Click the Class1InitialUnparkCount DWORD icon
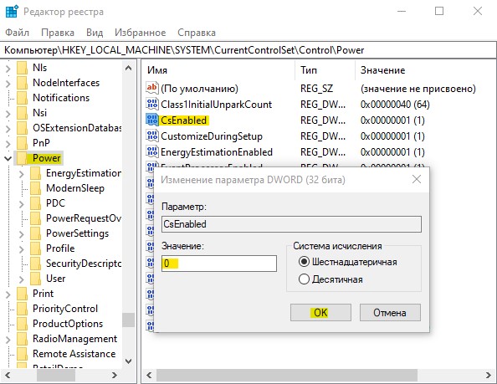Viewport: 497px width, 384px height. (151, 104)
